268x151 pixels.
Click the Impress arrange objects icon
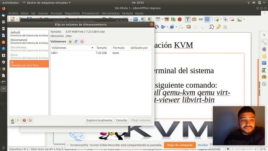[x=172, y=27]
